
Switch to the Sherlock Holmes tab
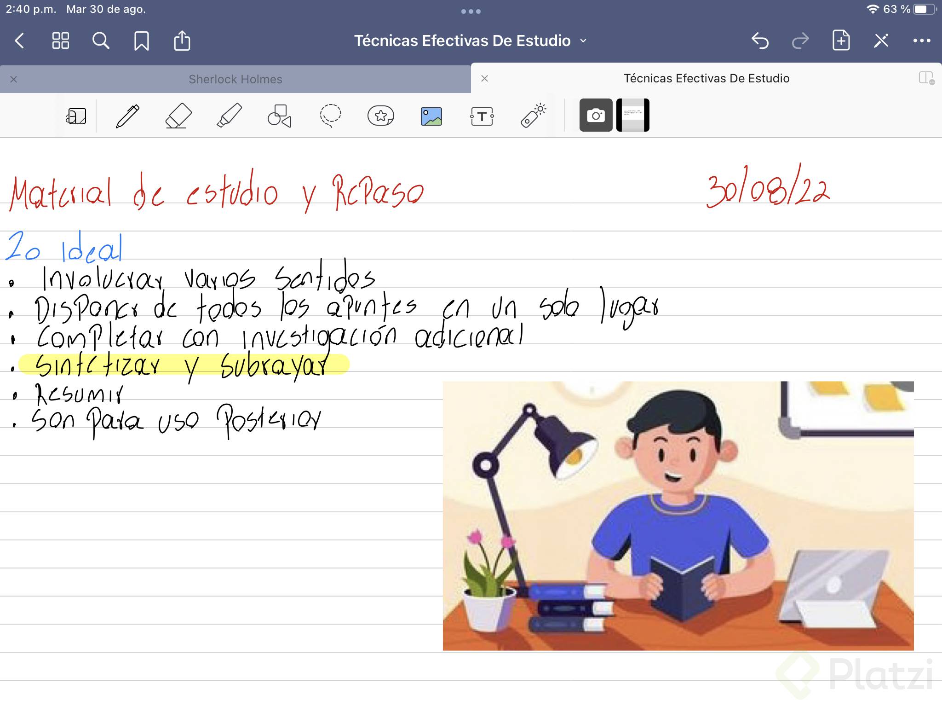click(x=235, y=79)
